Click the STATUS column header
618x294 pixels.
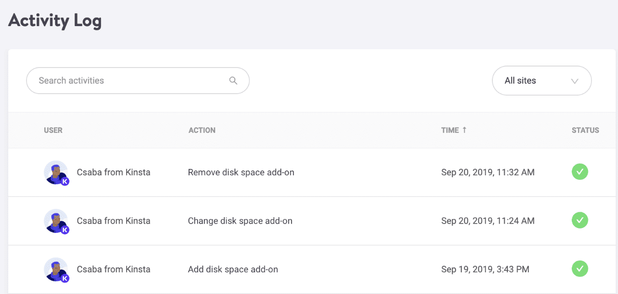pos(585,131)
